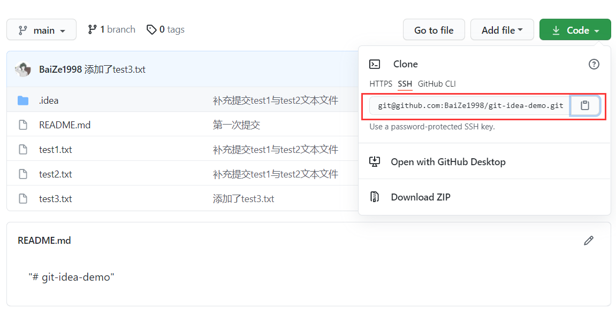Viewport: 616px width, 309px height.
Task: Open the Clone help question mark icon
Action: tap(594, 64)
